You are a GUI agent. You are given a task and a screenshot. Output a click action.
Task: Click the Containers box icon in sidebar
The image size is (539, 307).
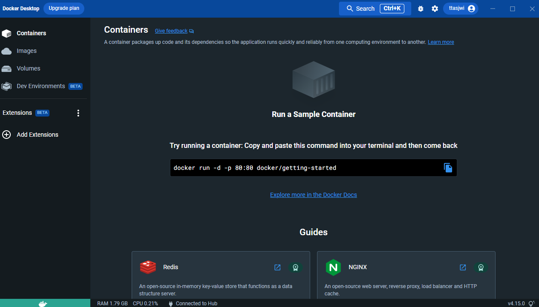pyautogui.click(x=6, y=34)
